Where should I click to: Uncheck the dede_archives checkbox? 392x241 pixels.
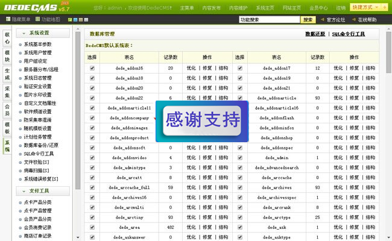[x=240, y=187]
